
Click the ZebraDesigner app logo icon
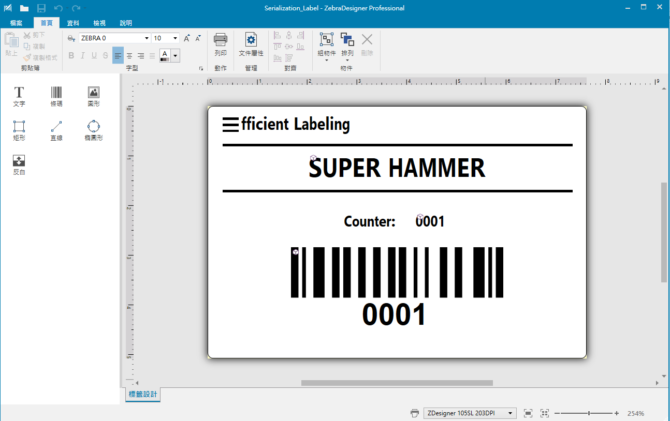point(8,8)
